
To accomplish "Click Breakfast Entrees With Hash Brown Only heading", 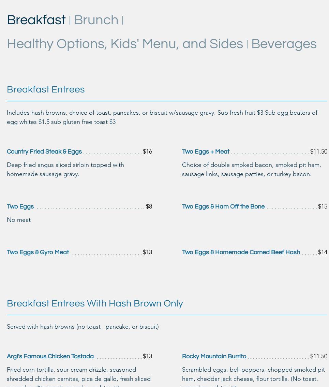I will tap(95, 303).
